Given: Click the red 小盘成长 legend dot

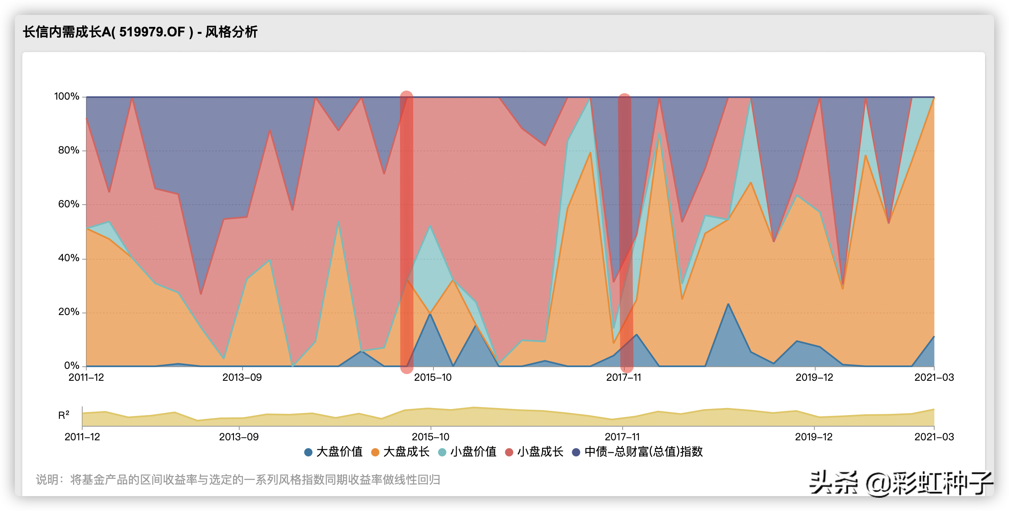Looking at the screenshot, I should point(509,452).
